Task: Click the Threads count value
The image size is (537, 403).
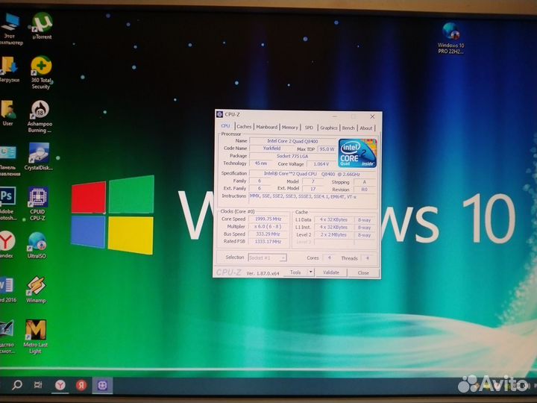Action: [368, 258]
